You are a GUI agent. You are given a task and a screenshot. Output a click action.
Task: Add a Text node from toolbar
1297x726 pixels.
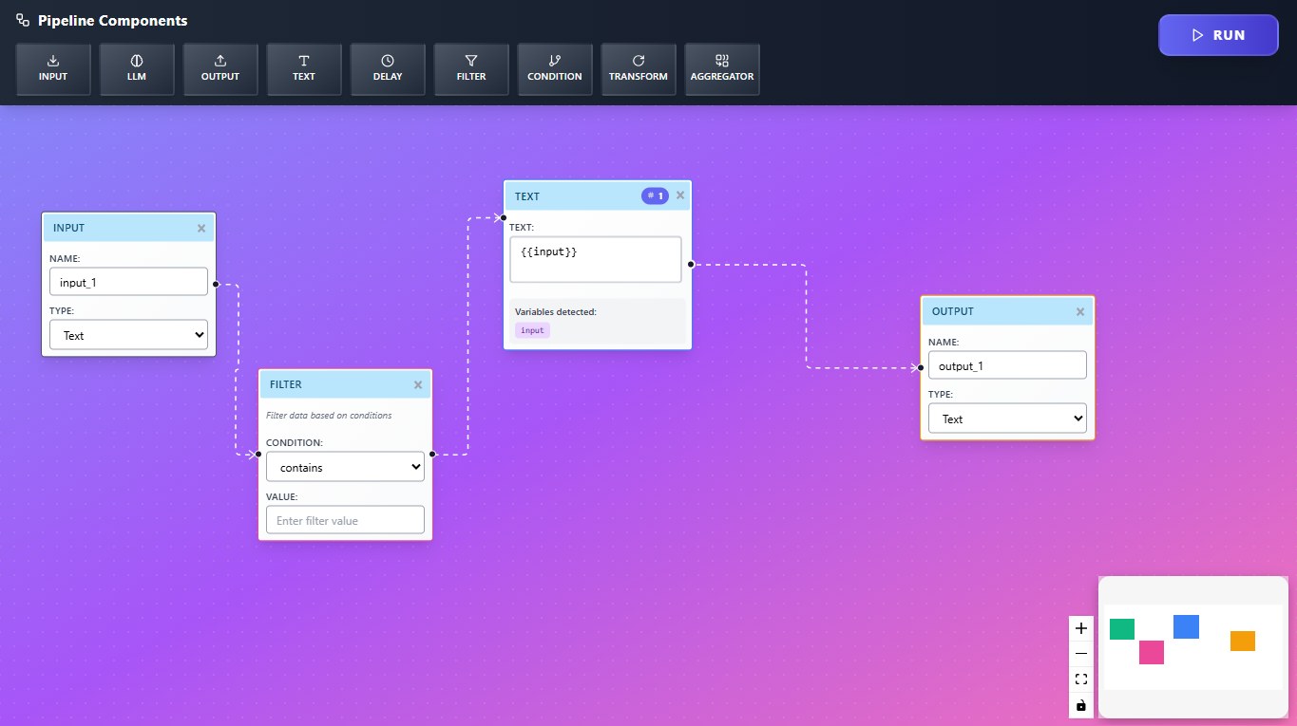pyautogui.click(x=304, y=69)
